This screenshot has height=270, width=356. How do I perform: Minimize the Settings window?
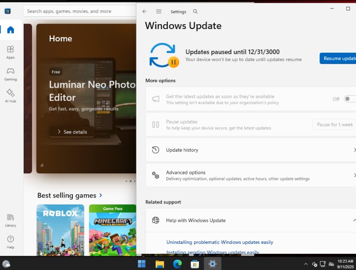[332, 9]
